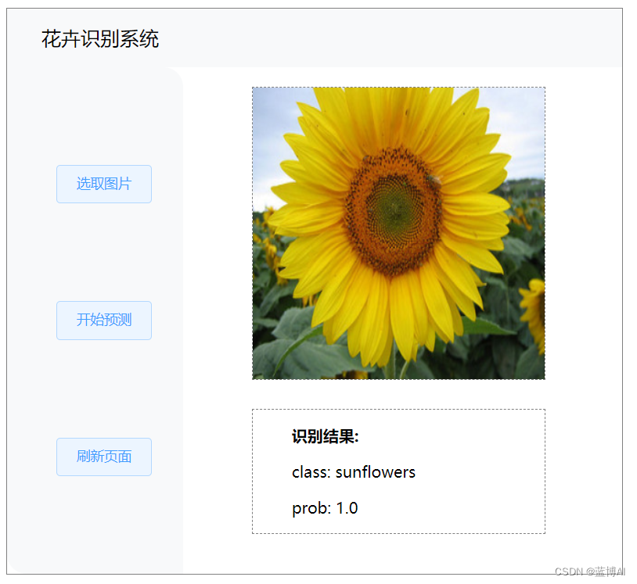Image resolution: width=637 pixels, height=584 pixels.
Task: Click the bee on the sunflower disk
Action: pyautogui.click(x=434, y=180)
